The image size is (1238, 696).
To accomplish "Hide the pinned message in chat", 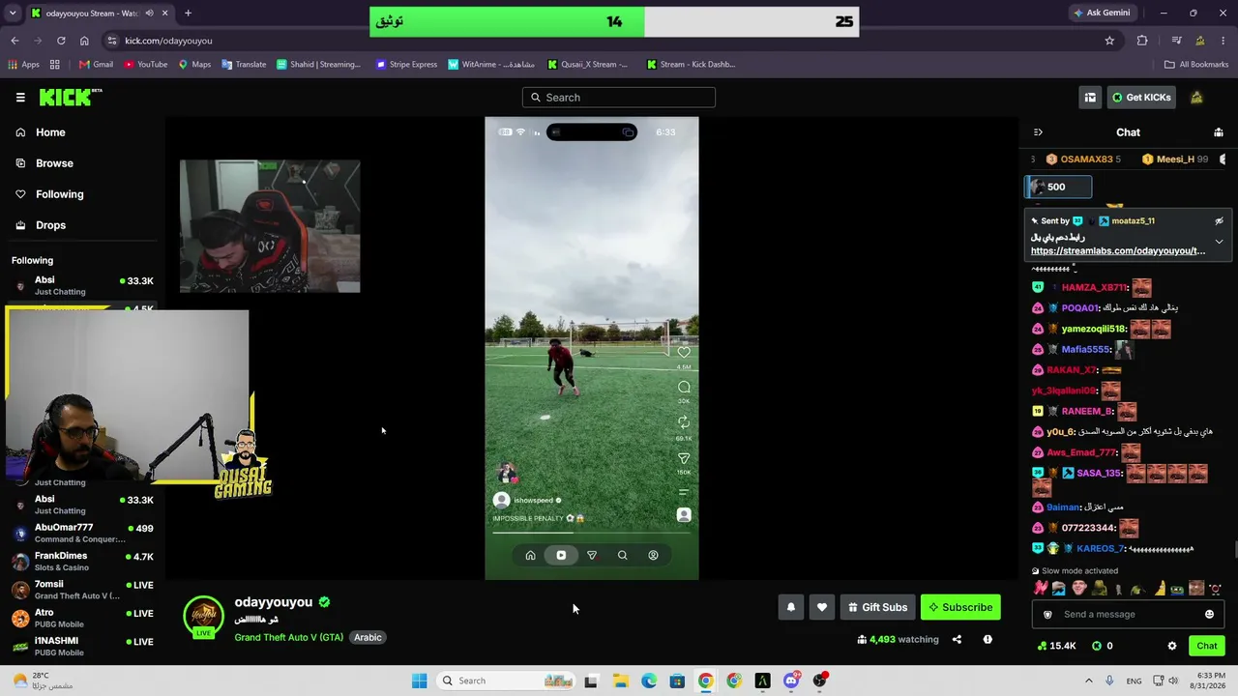I will coord(1219,221).
